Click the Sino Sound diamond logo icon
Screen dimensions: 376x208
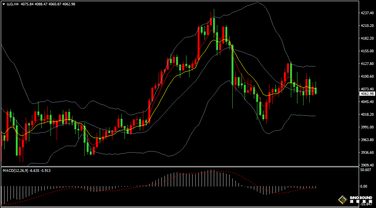point(342,200)
